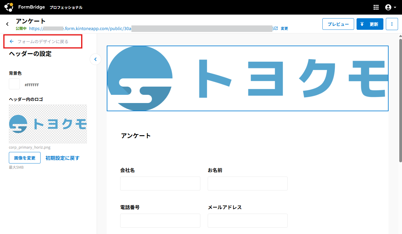Click the 画像を変更 button
Viewport: 402px width, 234px height.
tap(25, 158)
